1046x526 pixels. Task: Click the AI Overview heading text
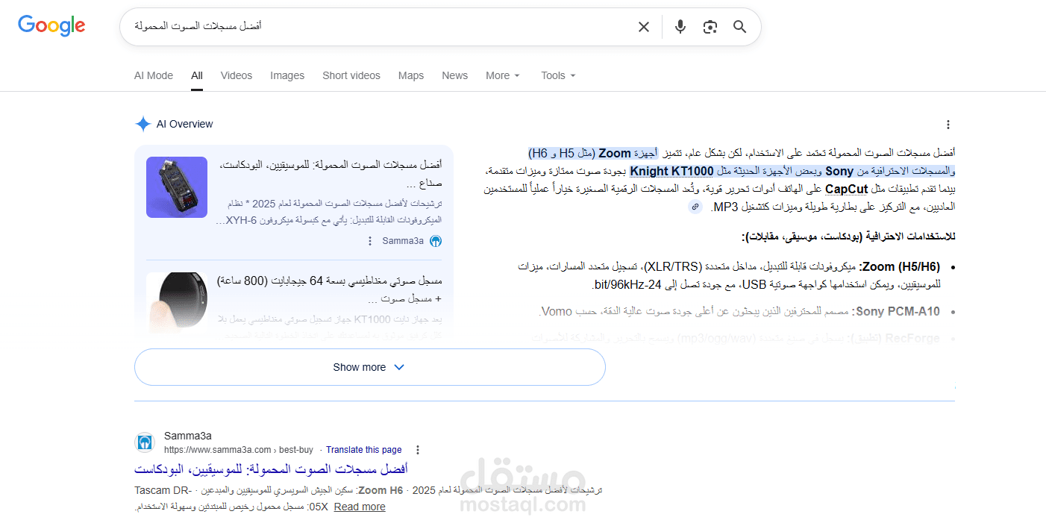(x=185, y=124)
